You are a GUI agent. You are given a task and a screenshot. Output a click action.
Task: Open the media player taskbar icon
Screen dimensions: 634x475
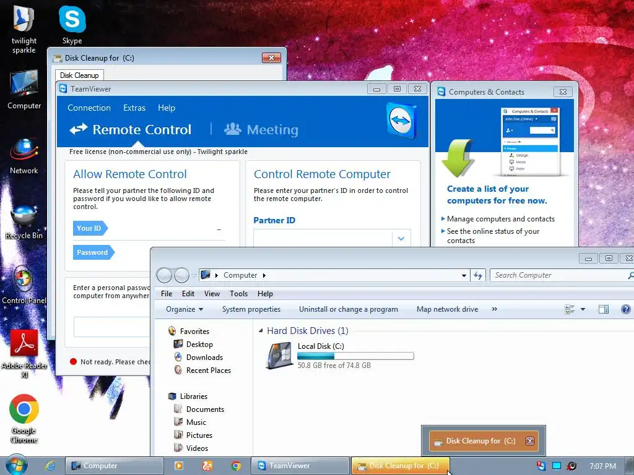(x=178, y=466)
